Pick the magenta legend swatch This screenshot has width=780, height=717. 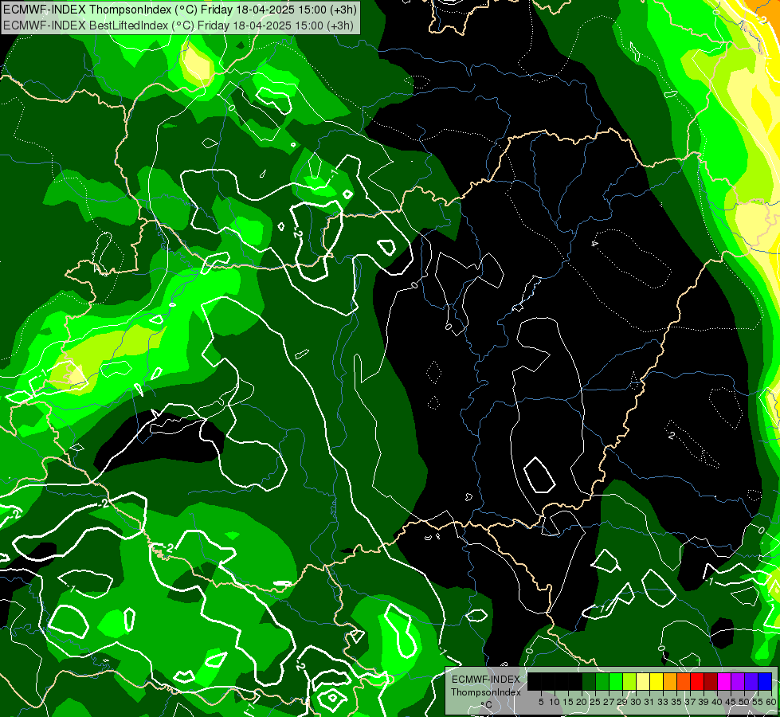tap(724, 681)
